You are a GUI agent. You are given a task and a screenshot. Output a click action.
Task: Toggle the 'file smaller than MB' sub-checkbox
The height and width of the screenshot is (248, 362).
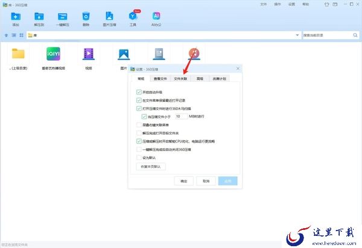pos(144,117)
